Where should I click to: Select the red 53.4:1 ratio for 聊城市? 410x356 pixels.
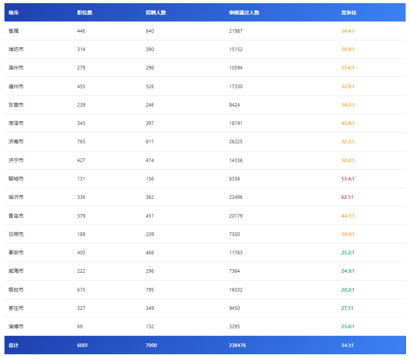point(347,179)
